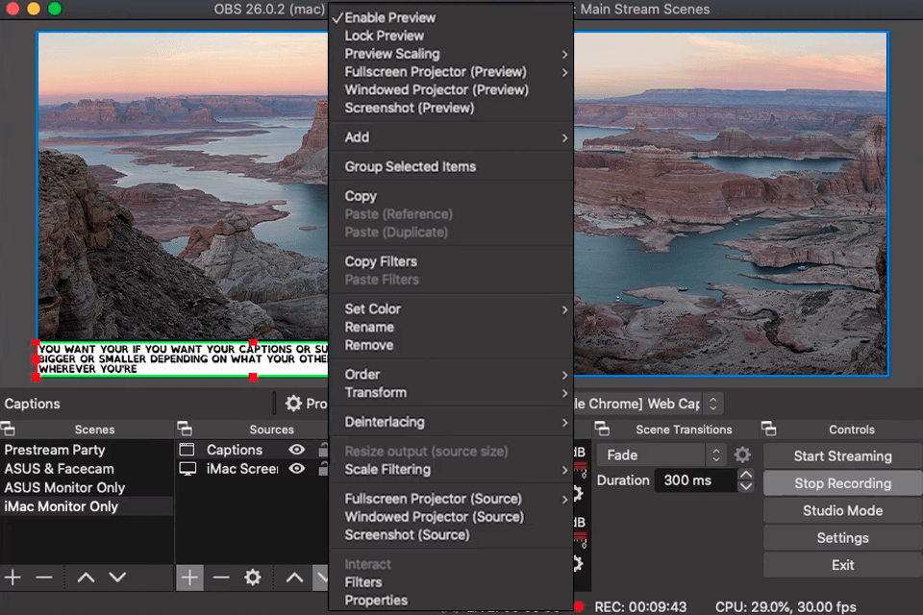Toggle lock for iMac Screen source

(x=323, y=469)
